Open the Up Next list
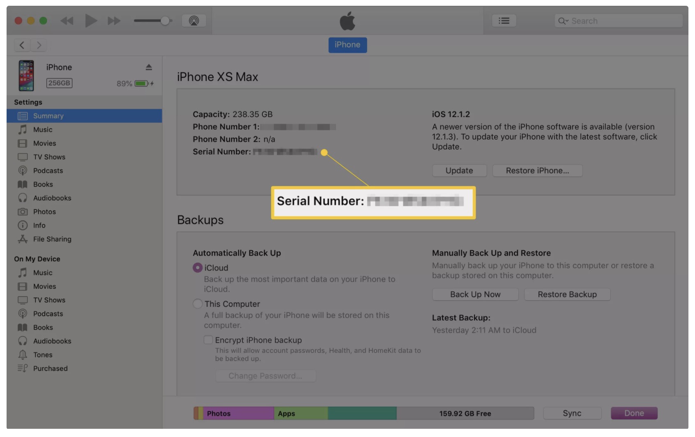The height and width of the screenshot is (437, 695). pyautogui.click(x=504, y=20)
